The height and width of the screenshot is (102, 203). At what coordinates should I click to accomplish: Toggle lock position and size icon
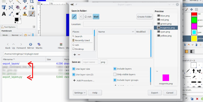pyautogui.click(x=191, y=9)
